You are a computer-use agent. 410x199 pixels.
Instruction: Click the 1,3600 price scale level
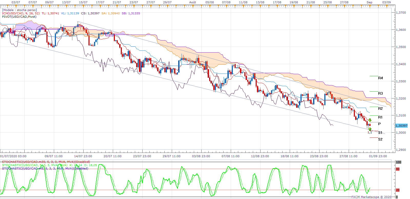pyautogui.click(x=401, y=30)
